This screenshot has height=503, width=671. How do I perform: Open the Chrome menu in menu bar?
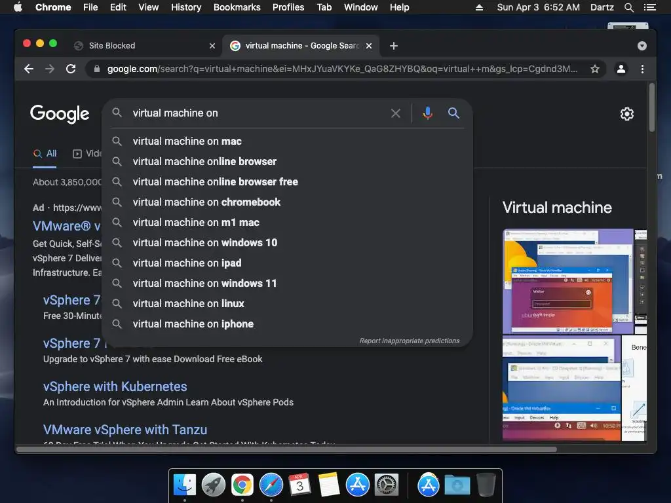pos(53,7)
